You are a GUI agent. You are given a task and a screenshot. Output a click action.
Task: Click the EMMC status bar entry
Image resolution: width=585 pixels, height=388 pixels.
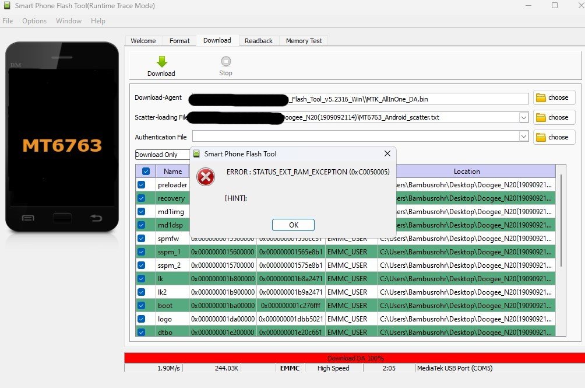(x=290, y=368)
